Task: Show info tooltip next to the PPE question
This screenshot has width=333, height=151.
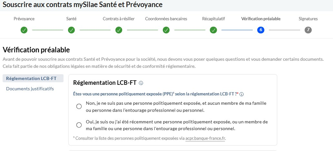Action: click(241, 94)
